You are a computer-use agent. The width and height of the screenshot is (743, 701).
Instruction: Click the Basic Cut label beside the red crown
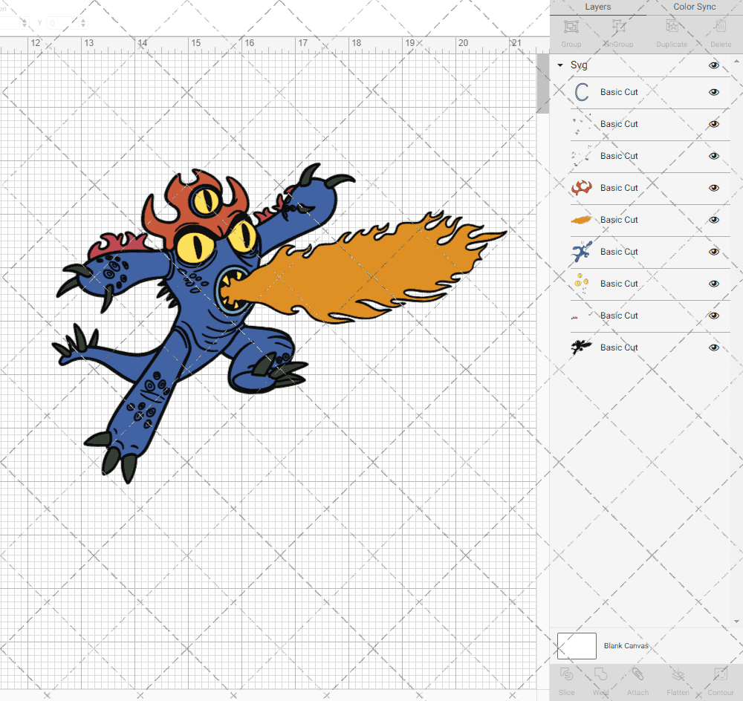tap(619, 188)
